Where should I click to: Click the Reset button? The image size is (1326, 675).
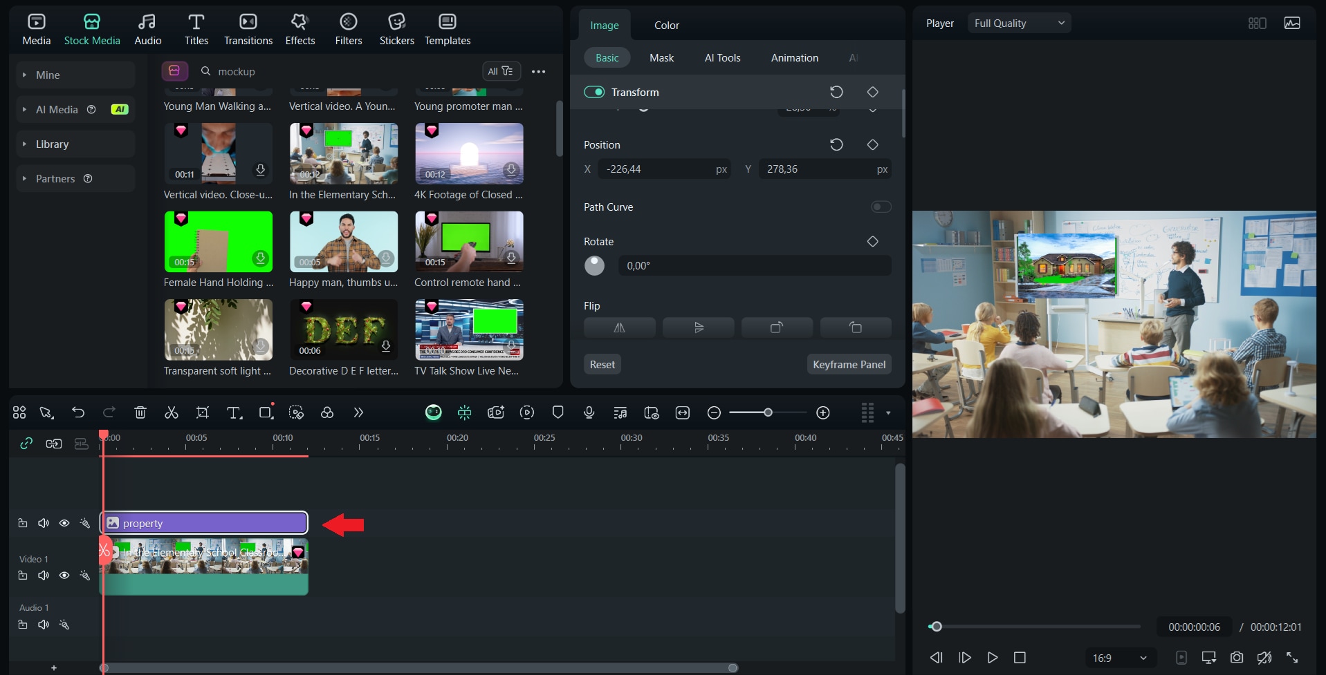602,364
